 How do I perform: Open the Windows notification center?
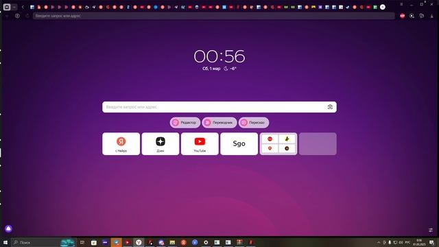pos(431,242)
